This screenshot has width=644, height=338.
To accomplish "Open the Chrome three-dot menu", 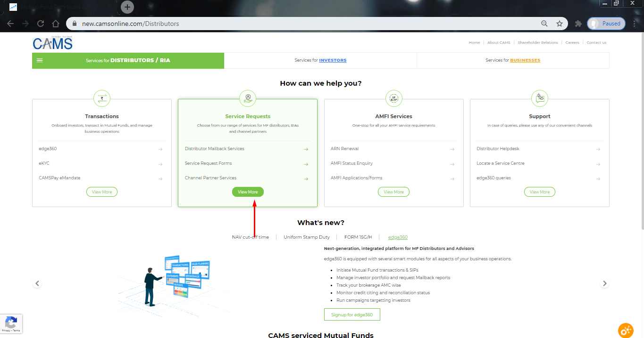I will tap(635, 24).
